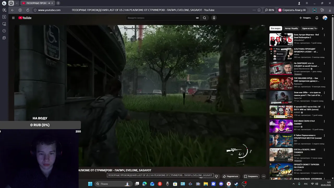Go to the YouTube home logo
Viewport: 334px width, 188px height.
(25, 18)
